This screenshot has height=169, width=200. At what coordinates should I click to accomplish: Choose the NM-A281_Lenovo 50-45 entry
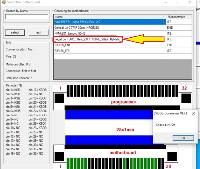pyautogui.click(x=110, y=33)
